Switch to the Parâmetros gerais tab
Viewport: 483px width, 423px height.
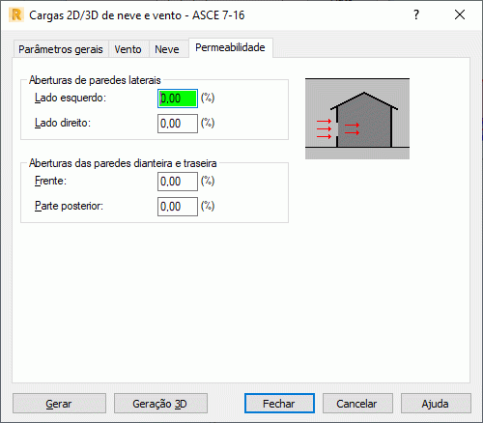click(x=61, y=49)
